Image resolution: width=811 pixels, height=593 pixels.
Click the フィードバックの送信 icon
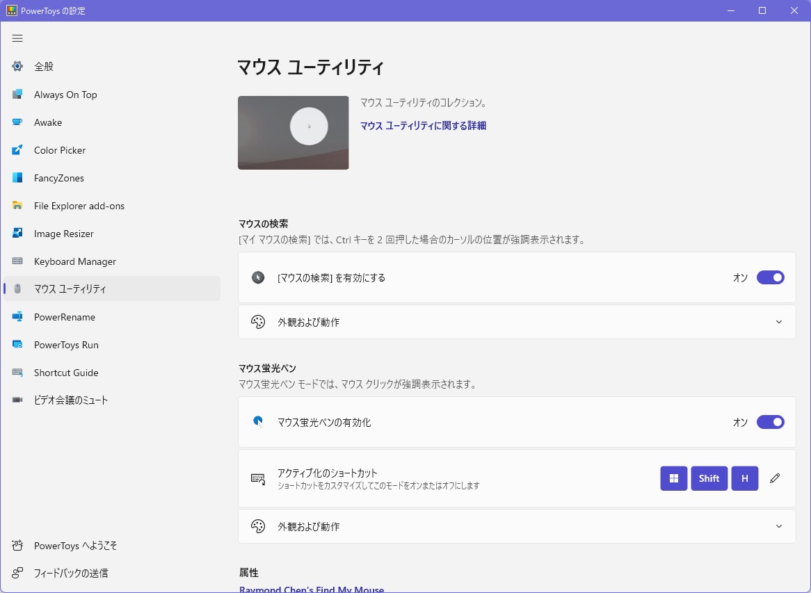(x=17, y=573)
